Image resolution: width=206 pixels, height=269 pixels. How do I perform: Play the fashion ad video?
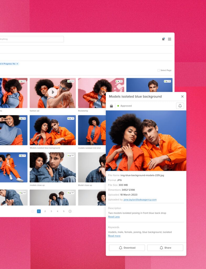tap(52, 92)
